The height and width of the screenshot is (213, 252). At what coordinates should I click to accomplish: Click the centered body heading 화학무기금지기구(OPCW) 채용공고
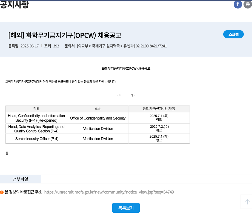click(126, 69)
